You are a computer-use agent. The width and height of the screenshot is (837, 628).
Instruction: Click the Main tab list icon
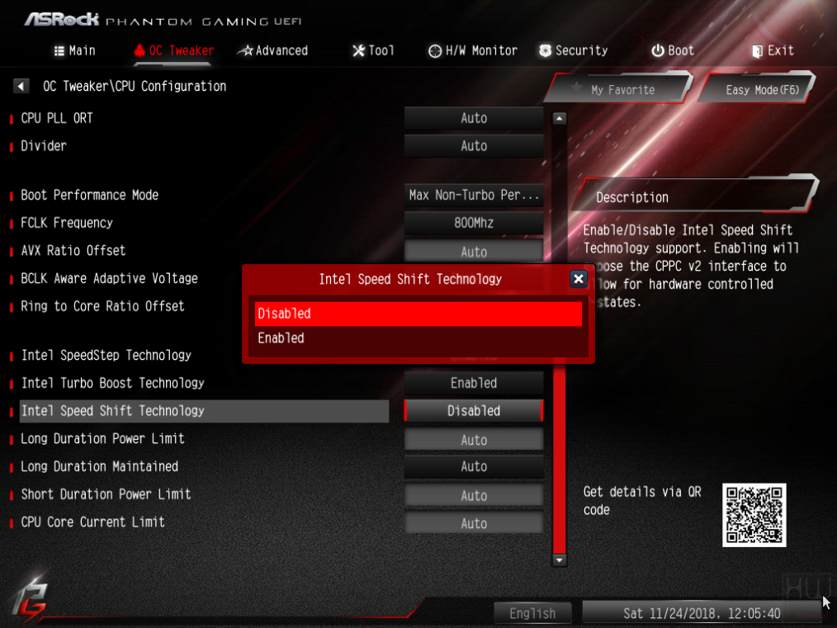59,50
